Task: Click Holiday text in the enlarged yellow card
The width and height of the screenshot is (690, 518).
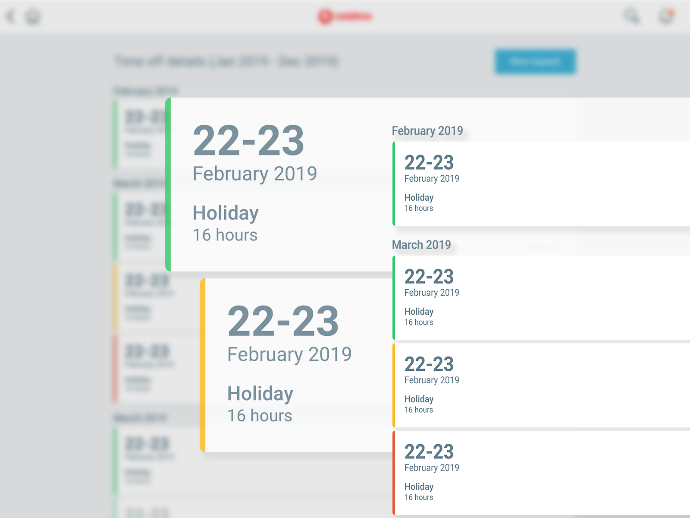Action: coord(260,394)
